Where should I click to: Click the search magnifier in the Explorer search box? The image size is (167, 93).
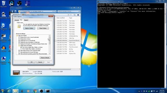click(x=79, y=11)
